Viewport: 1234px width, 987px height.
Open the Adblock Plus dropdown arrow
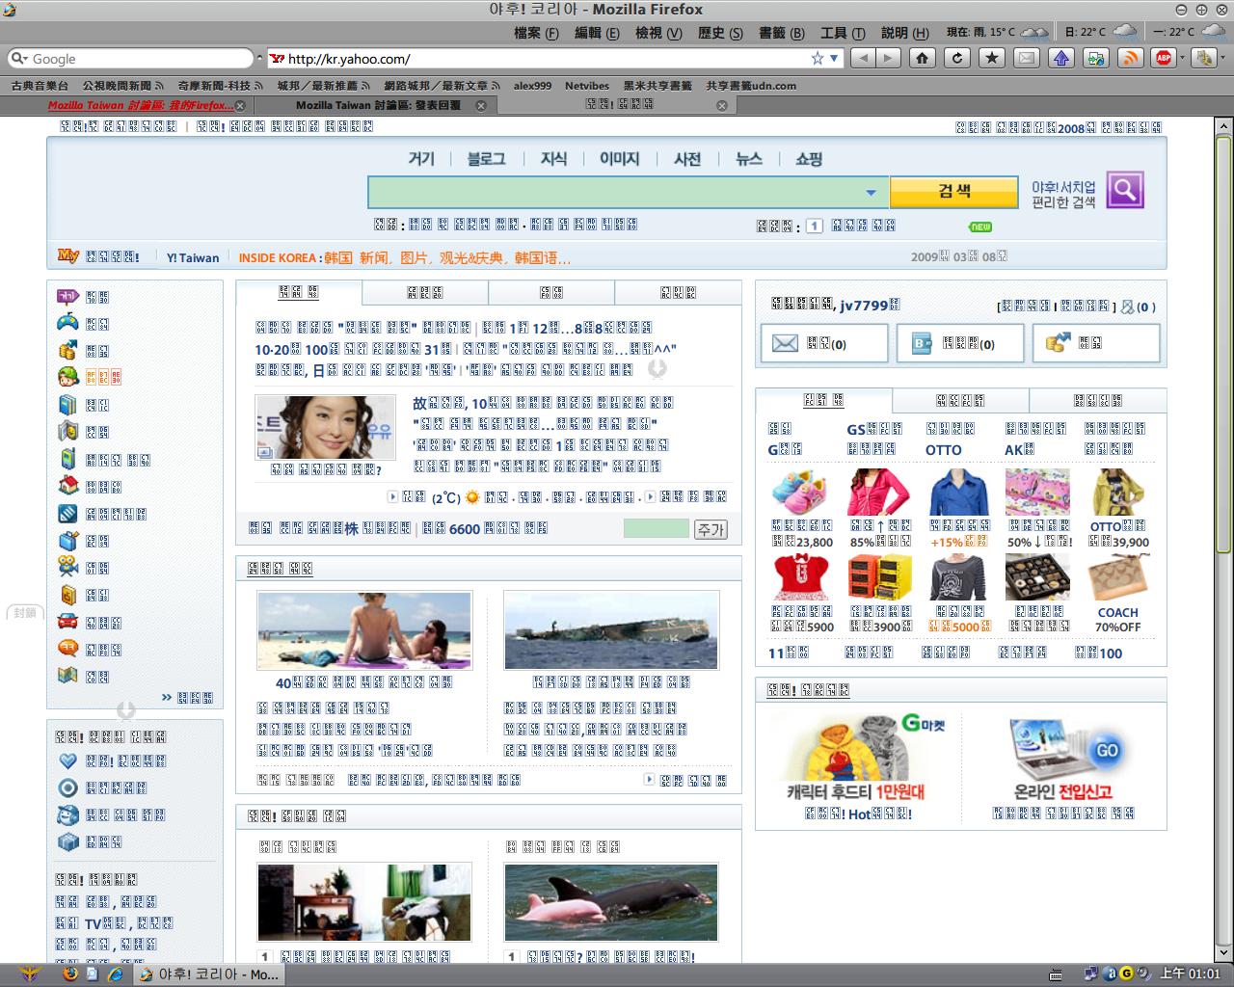pos(1180,58)
